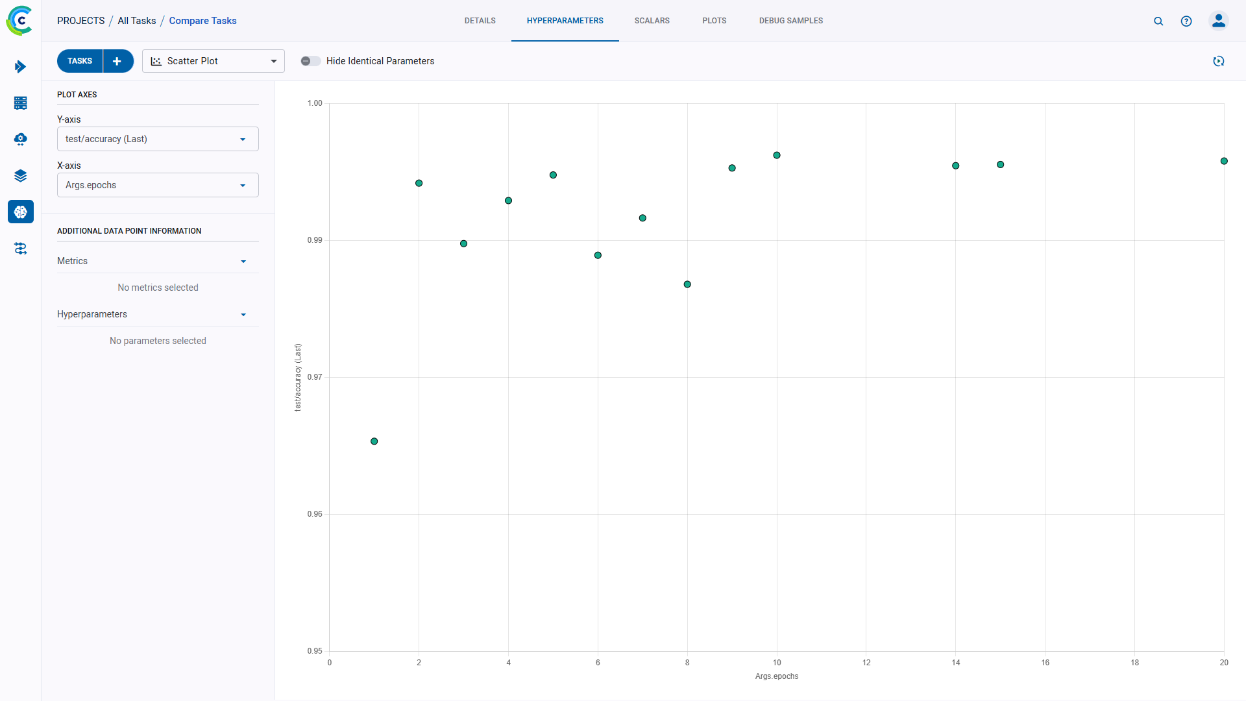Screen dimensions: 1246x701
Task: Select the Projects icon in the sidebar
Action: (21, 66)
